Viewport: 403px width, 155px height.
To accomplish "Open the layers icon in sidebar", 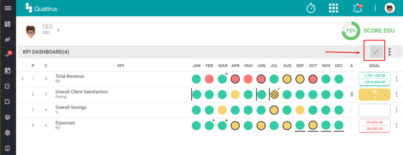I will click(x=8, y=117).
